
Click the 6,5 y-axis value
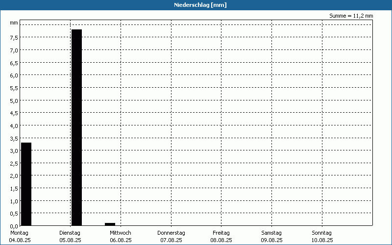(14, 63)
